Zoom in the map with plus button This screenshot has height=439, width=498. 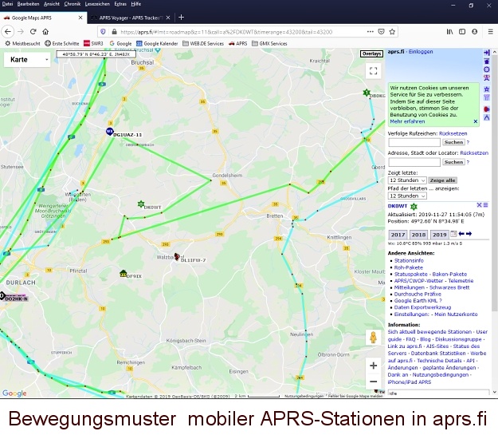pyautogui.click(x=374, y=366)
